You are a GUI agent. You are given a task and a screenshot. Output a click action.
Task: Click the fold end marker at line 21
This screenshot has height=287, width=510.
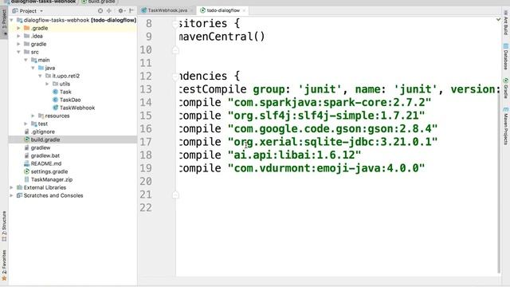(x=175, y=195)
